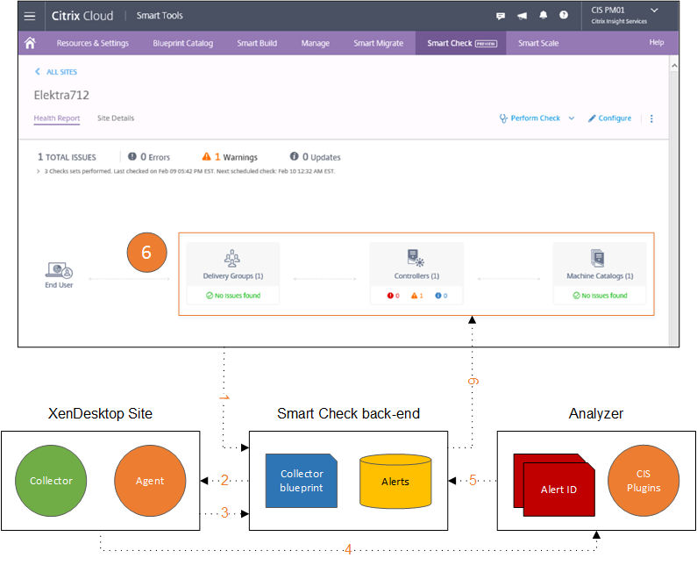Click the scrollbar up arrow on right edge
The width and height of the screenshot is (697, 565).
[674, 66]
